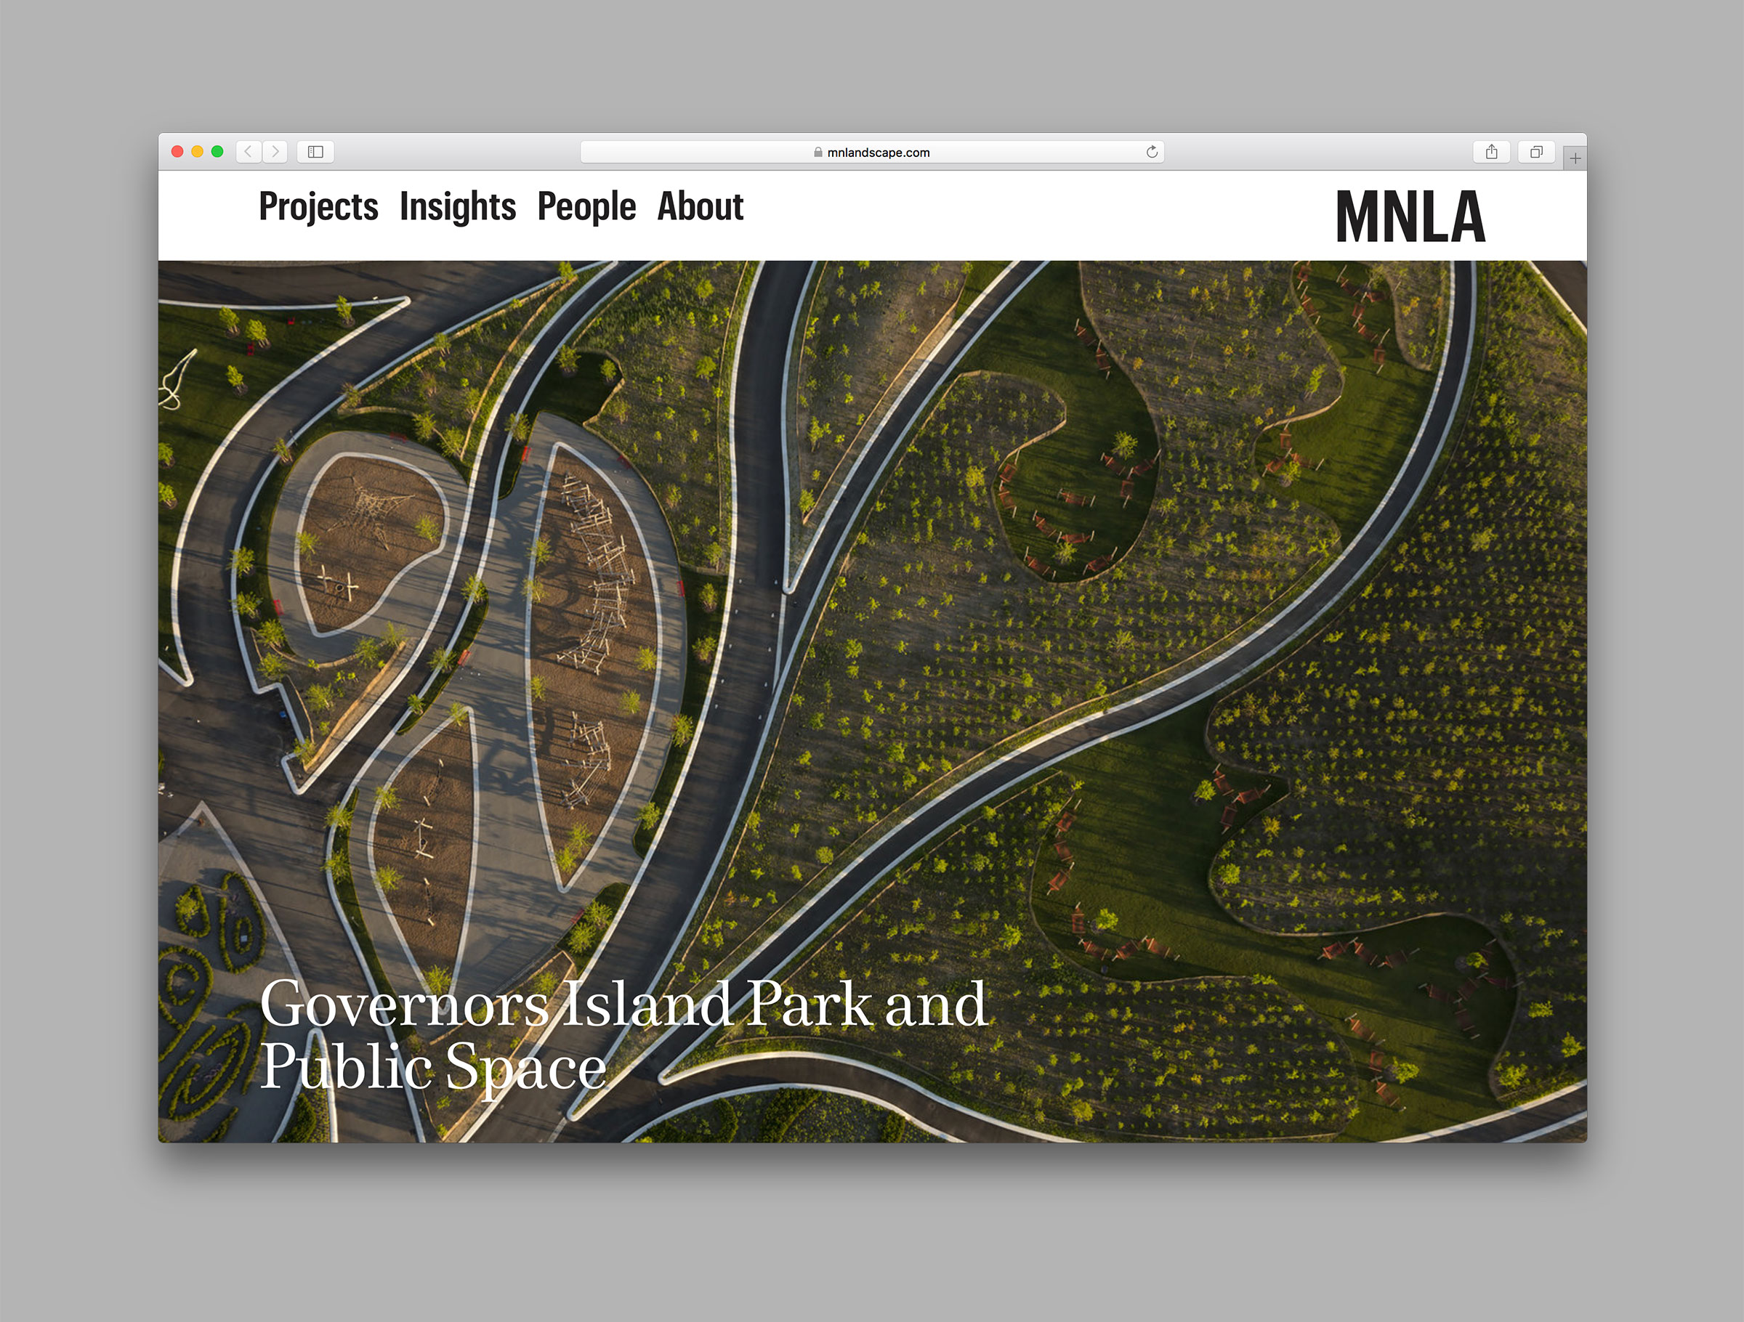Open the Projects menu item

point(318,206)
